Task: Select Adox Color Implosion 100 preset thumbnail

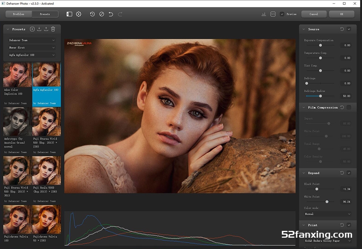Action: 17,75
